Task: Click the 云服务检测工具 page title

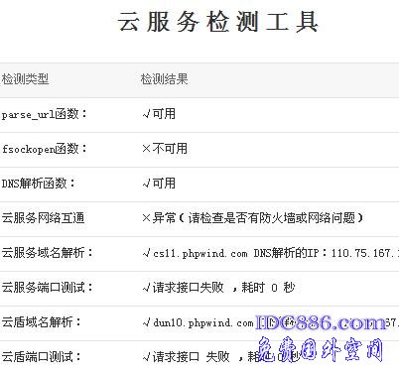Action: (217, 22)
